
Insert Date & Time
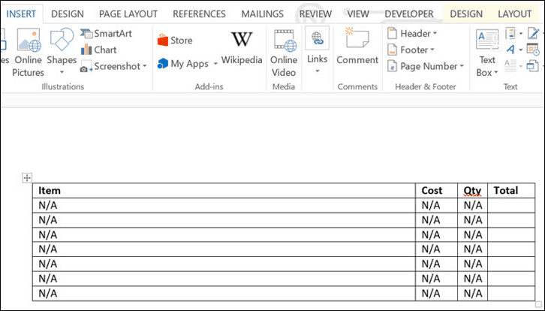click(x=533, y=50)
